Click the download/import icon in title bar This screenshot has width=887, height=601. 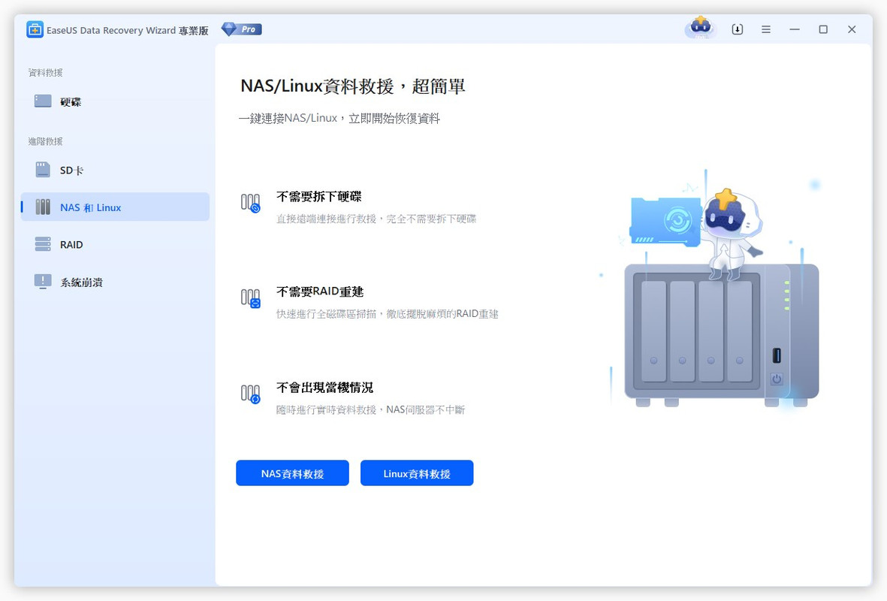click(737, 29)
